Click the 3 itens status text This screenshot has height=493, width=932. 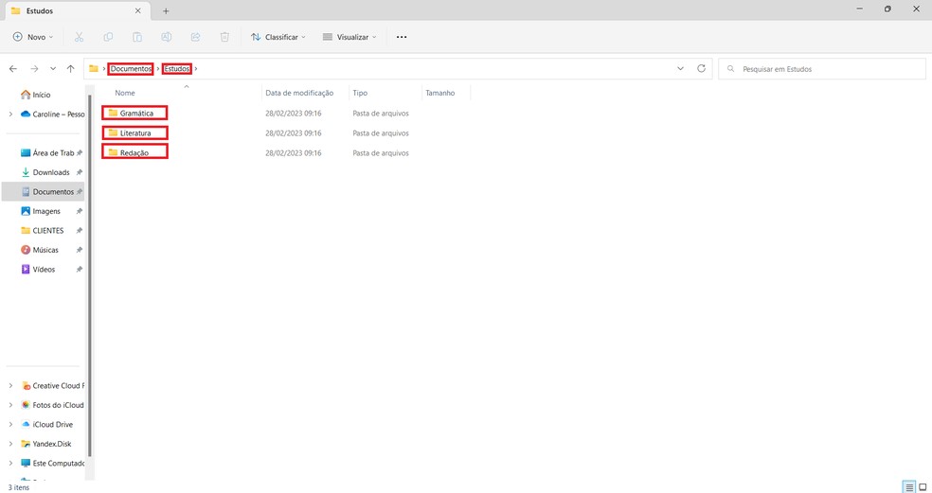[x=18, y=487]
